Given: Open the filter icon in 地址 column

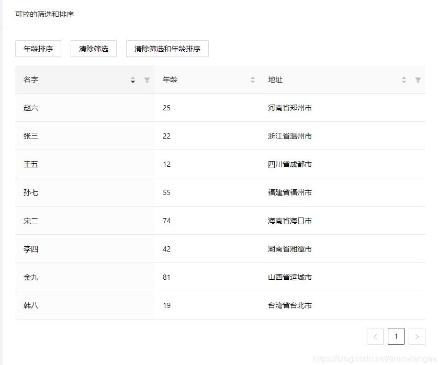Looking at the screenshot, I should tap(418, 80).
